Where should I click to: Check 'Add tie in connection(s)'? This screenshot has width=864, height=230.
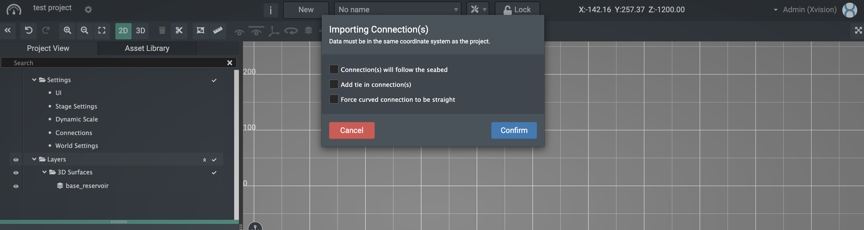pos(334,84)
